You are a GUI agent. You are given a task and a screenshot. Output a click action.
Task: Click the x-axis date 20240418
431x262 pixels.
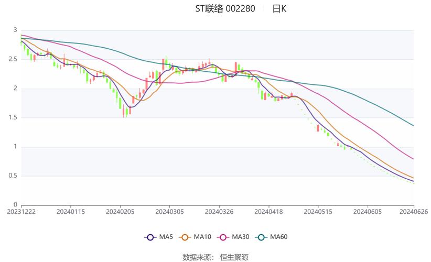tap(268, 212)
